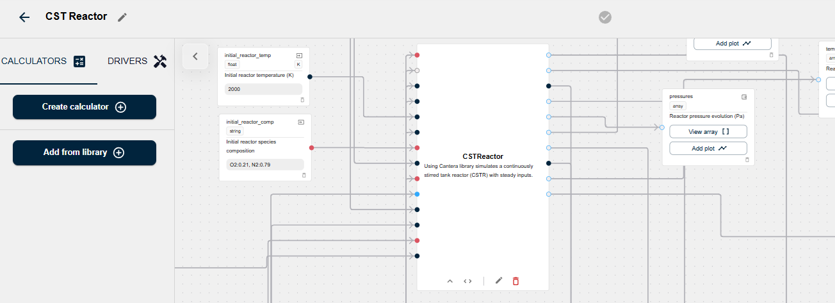This screenshot has width=835, height=303.
Task: Select the string type tag
Action: 235,131
